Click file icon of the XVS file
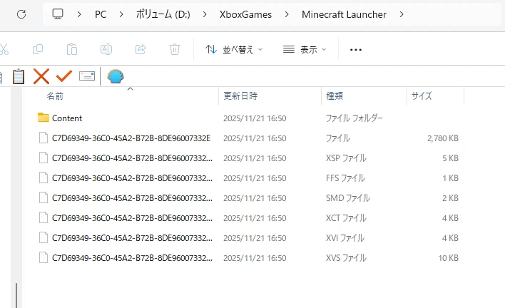Image resolution: width=505 pixels, height=308 pixels. (44, 257)
